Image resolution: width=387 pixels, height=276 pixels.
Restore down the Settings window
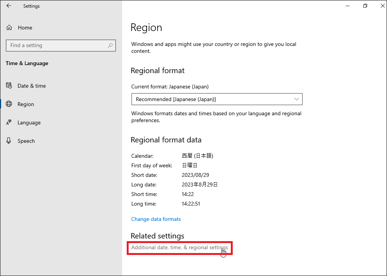365,6
